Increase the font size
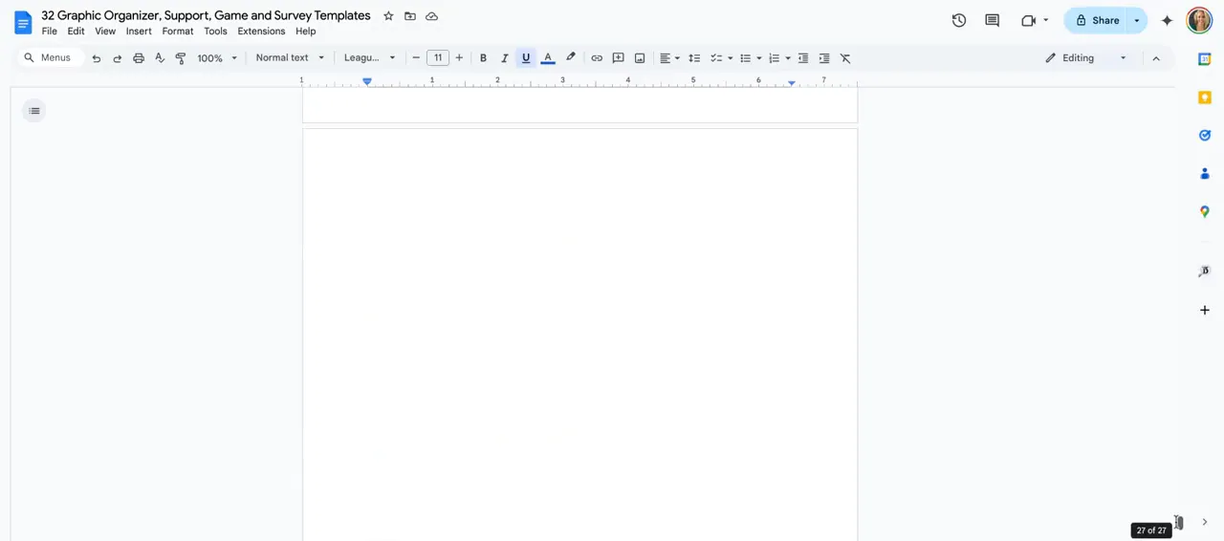The image size is (1224, 541). [459, 58]
